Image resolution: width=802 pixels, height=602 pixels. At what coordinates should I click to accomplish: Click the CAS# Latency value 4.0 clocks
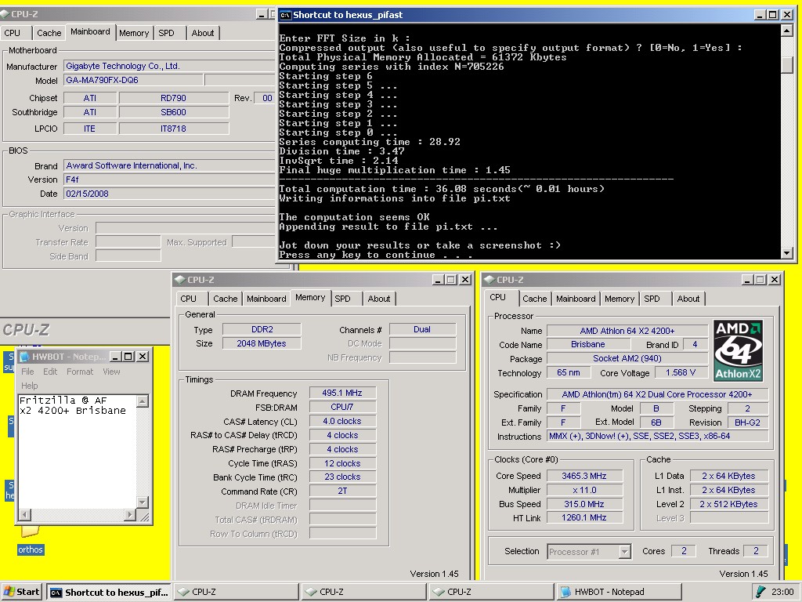343,421
